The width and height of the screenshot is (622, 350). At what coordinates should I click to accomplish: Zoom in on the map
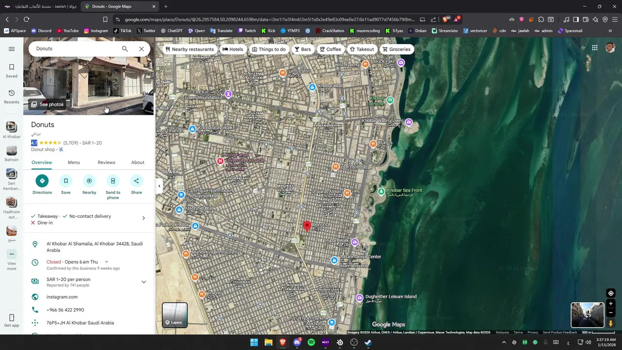(x=611, y=304)
